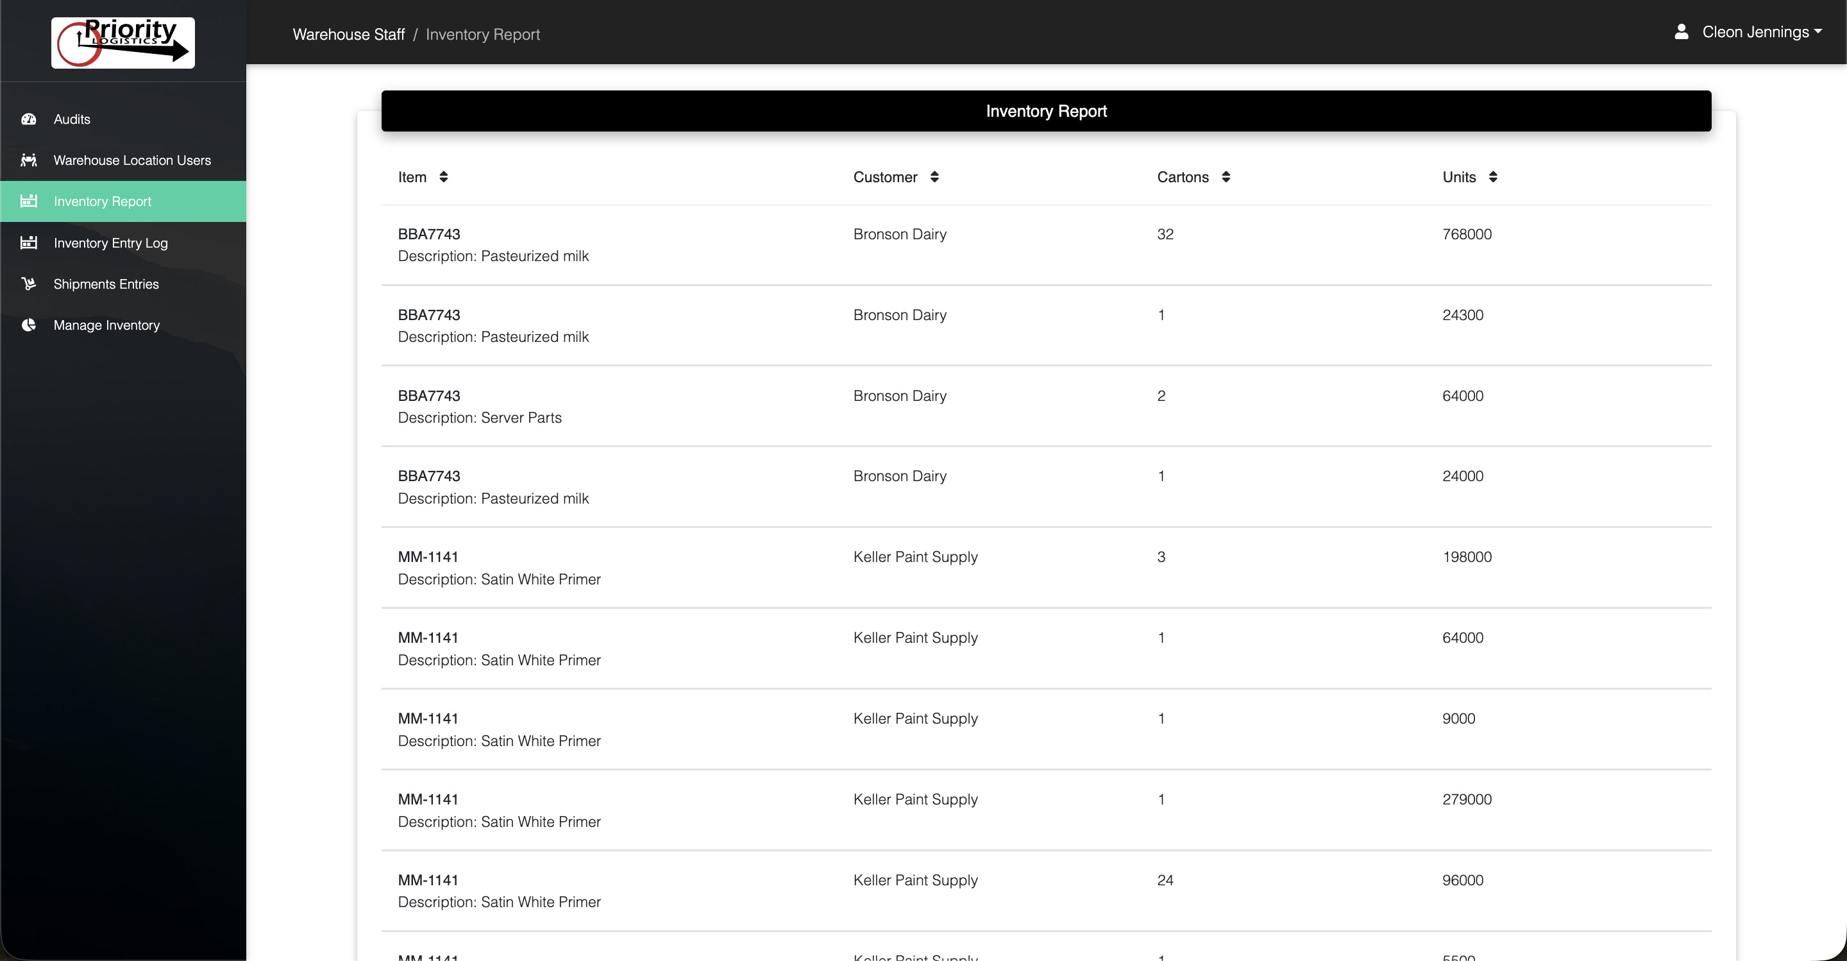Click the Shipments Entries dolly icon

(x=29, y=284)
